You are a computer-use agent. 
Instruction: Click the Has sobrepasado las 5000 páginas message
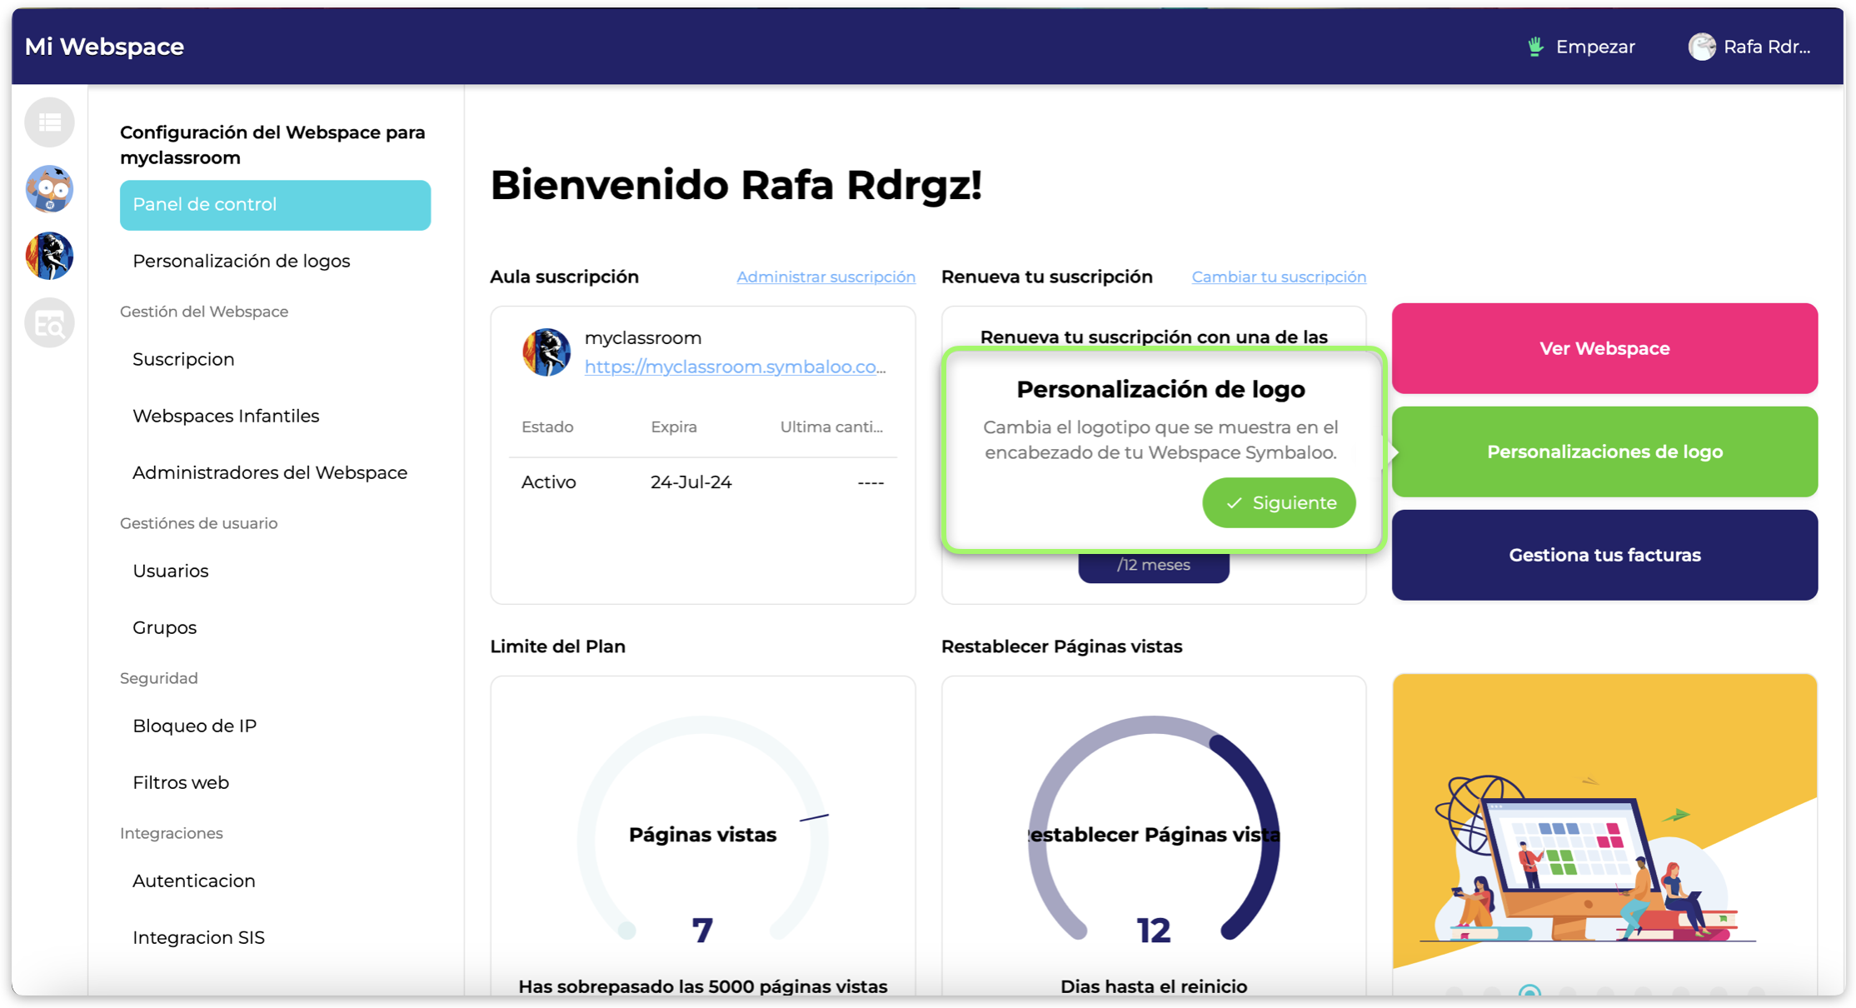pyautogui.click(x=702, y=986)
